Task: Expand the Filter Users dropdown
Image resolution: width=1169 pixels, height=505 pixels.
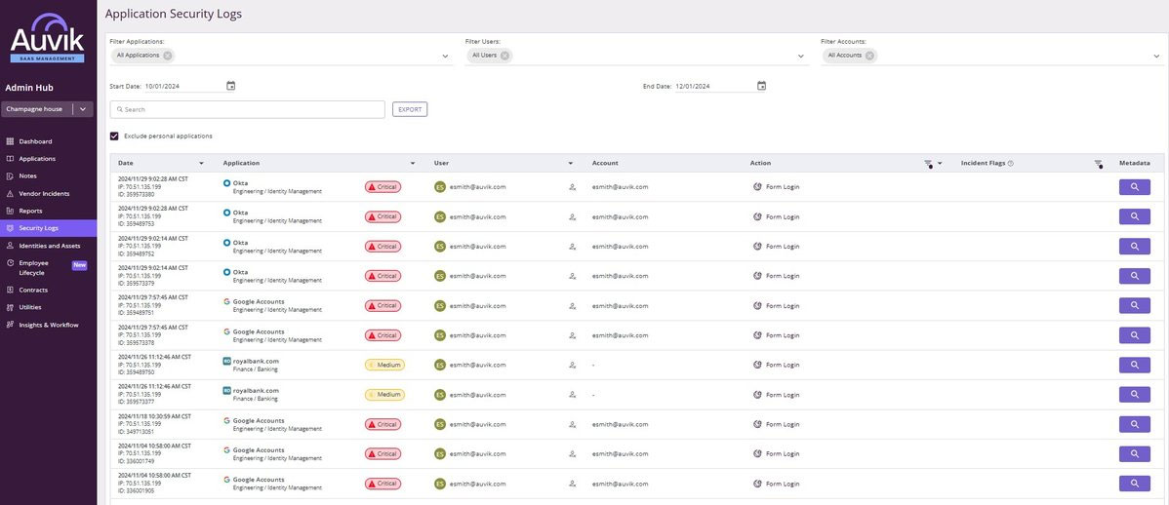Action: [x=801, y=57]
